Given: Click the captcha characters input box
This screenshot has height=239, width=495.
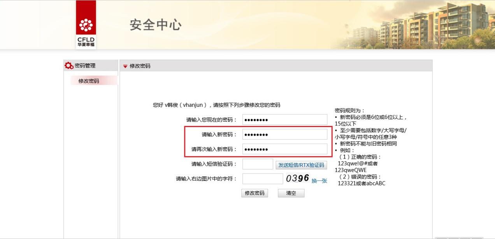Looking at the screenshot, I should 262,179.
